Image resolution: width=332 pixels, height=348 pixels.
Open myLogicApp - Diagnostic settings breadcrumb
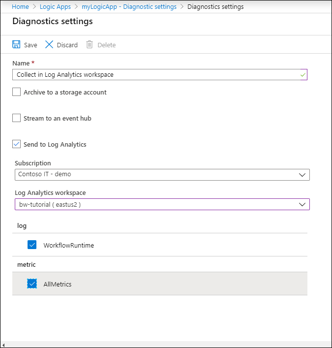[x=129, y=7]
